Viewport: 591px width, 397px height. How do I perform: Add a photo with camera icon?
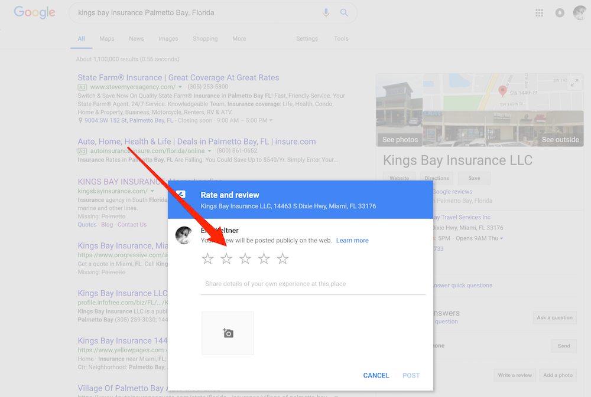pyautogui.click(x=228, y=333)
